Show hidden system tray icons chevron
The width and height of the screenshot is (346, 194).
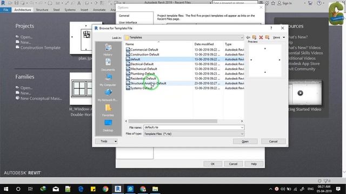pyautogui.click(x=270, y=189)
